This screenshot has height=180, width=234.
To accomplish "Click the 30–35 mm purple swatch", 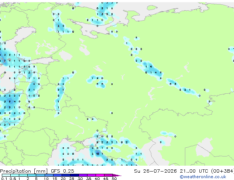I will click(83, 175).
